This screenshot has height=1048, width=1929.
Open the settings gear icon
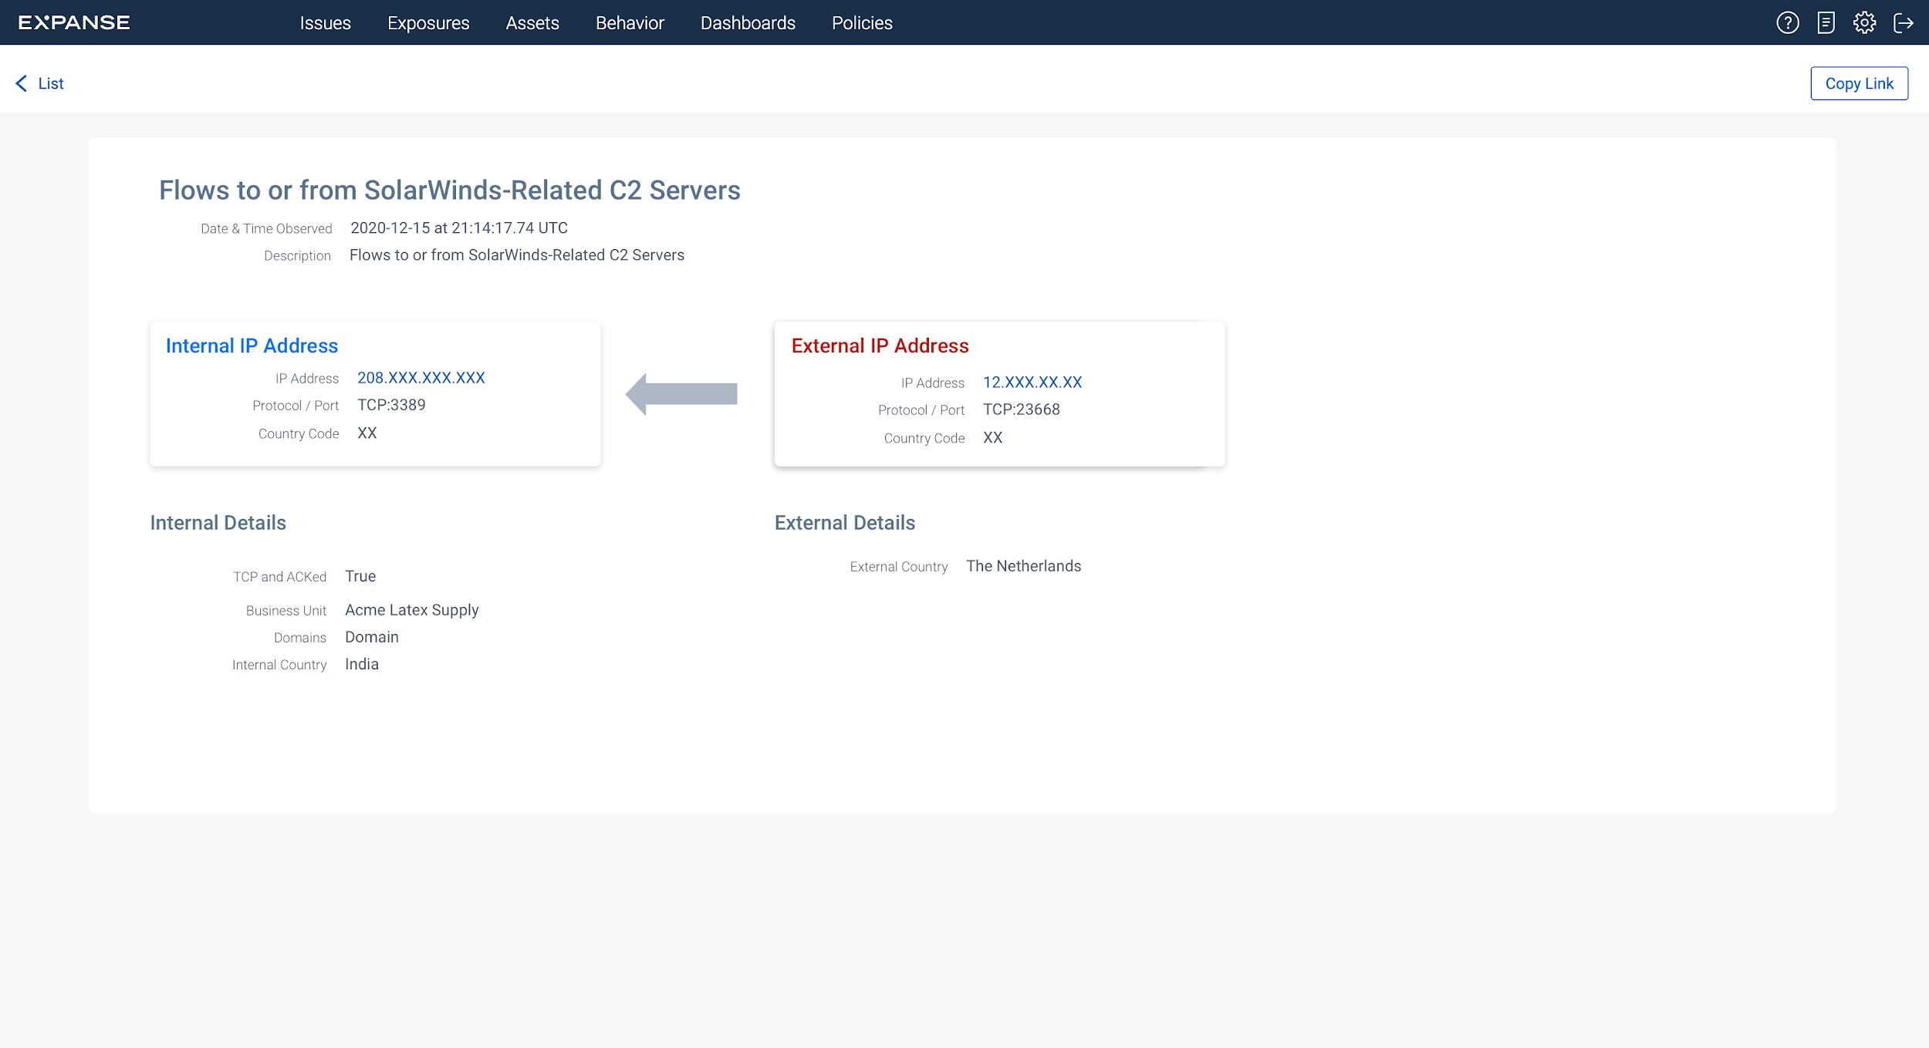[x=1864, y=22]
